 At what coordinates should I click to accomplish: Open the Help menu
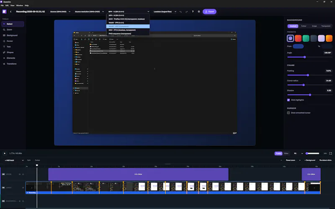[27, 5]
